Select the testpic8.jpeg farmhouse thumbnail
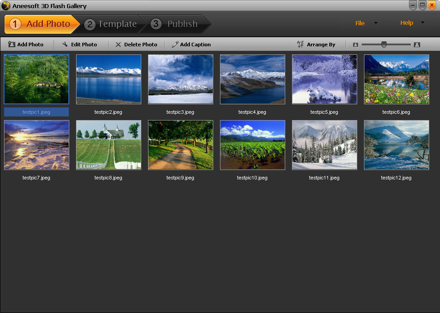Screen dimensions: 440x313 [108, 145]
